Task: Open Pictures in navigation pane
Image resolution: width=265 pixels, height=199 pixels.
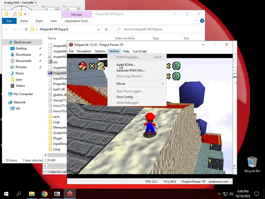Action: [x=21, y=67]
